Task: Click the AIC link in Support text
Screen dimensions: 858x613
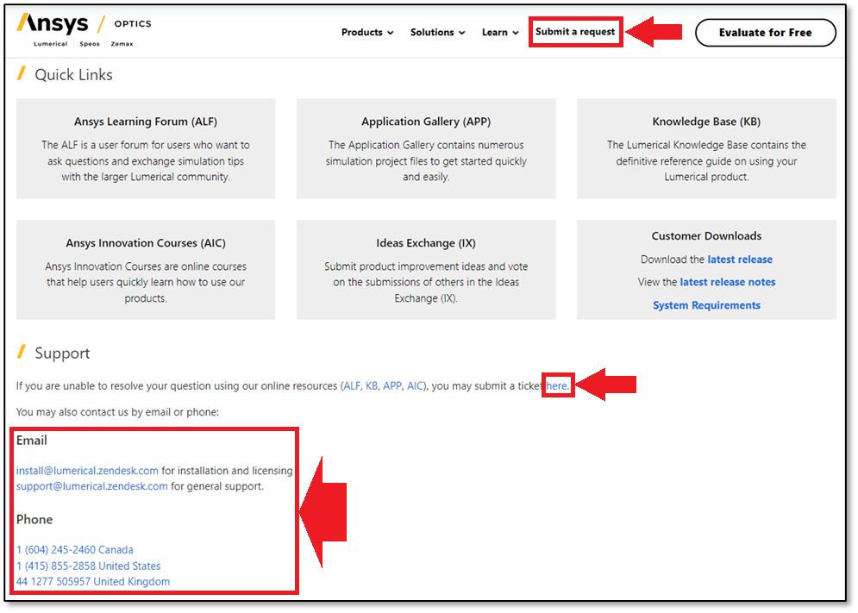Action: click(416, 386)
